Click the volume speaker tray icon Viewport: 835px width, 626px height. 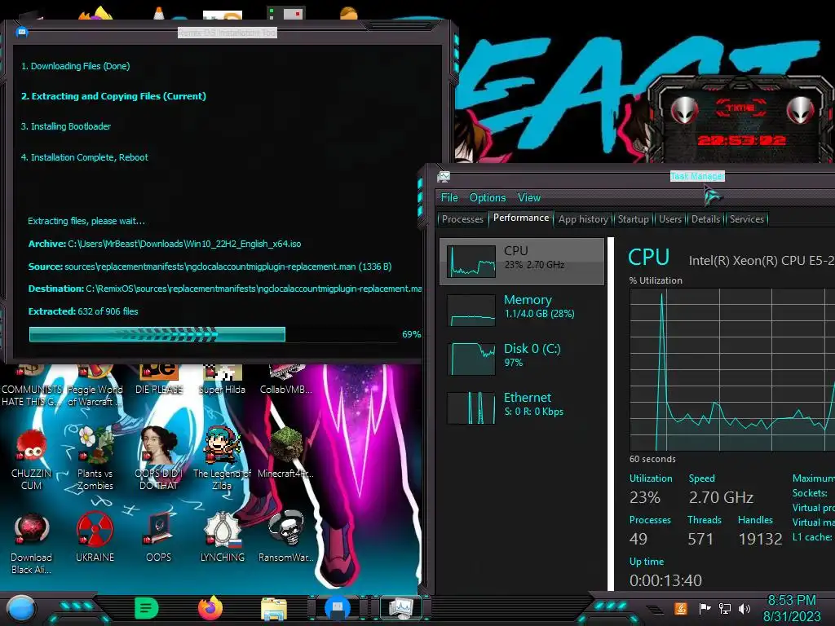(x=744, y=608)
